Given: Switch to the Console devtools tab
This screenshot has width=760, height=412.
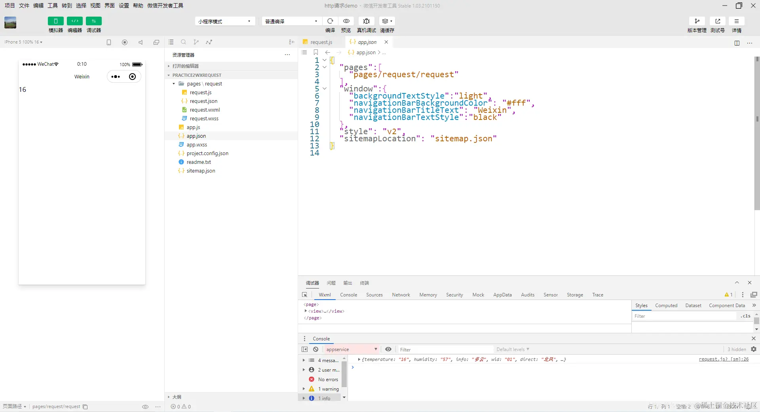Looking at the screenshot, I should point(348,295).
